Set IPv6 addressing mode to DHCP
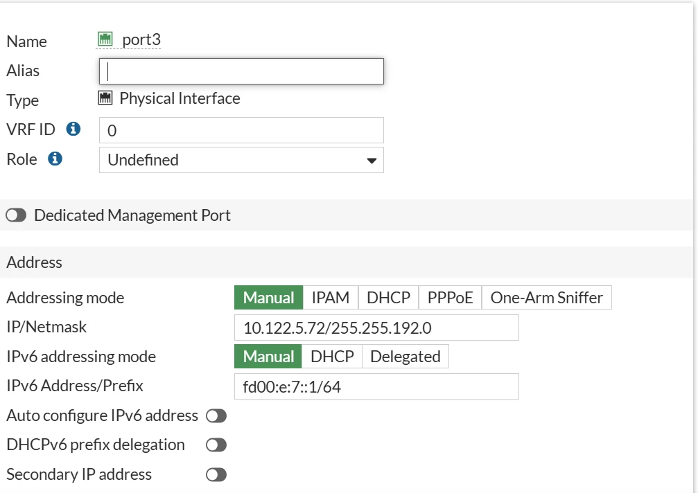The width and height of the screenshot is (698, 493). (332, 357)
